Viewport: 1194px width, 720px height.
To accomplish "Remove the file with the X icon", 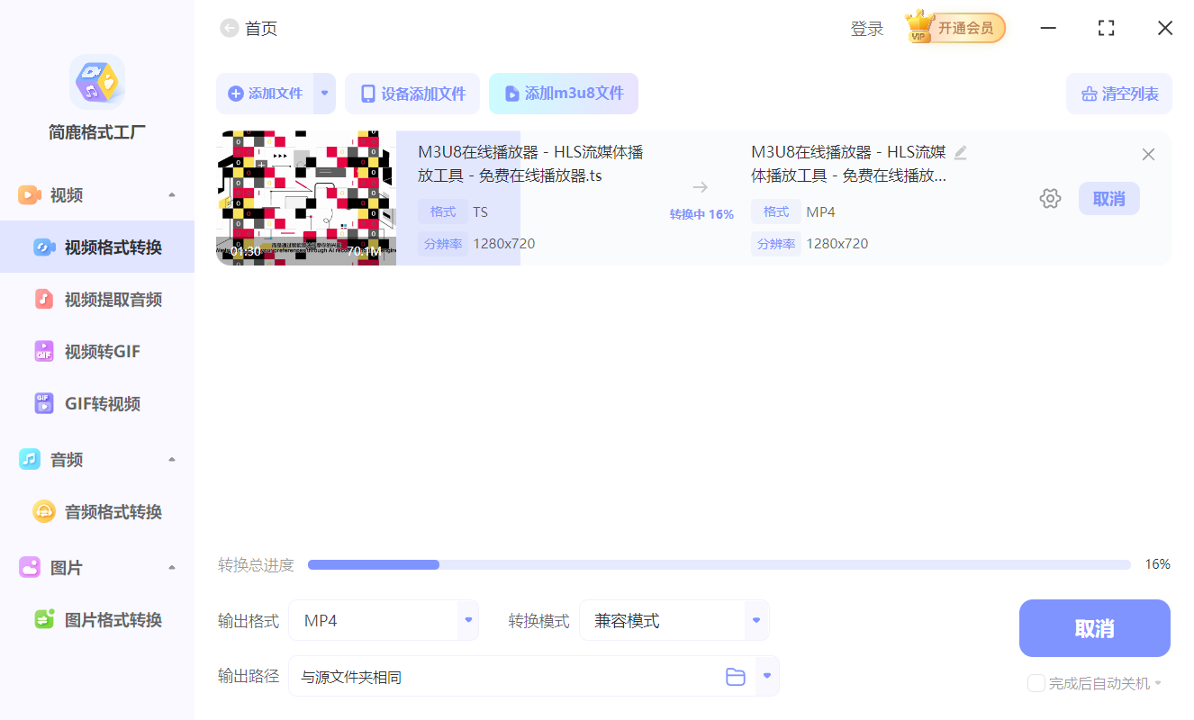I will tap(1148, 155).
